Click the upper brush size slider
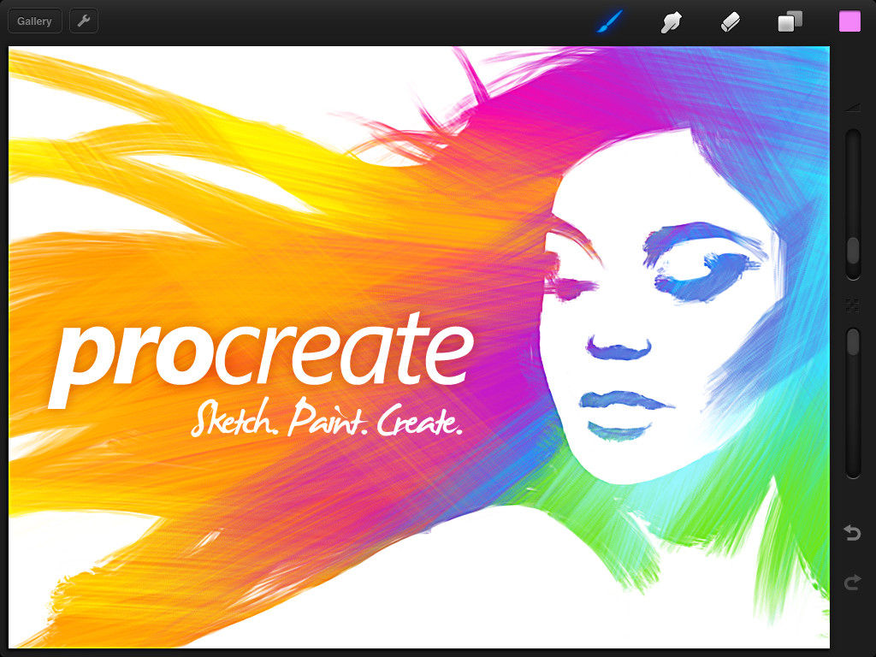Image resolution: width=876 pixels, height=657 pixels. [853, 204]
